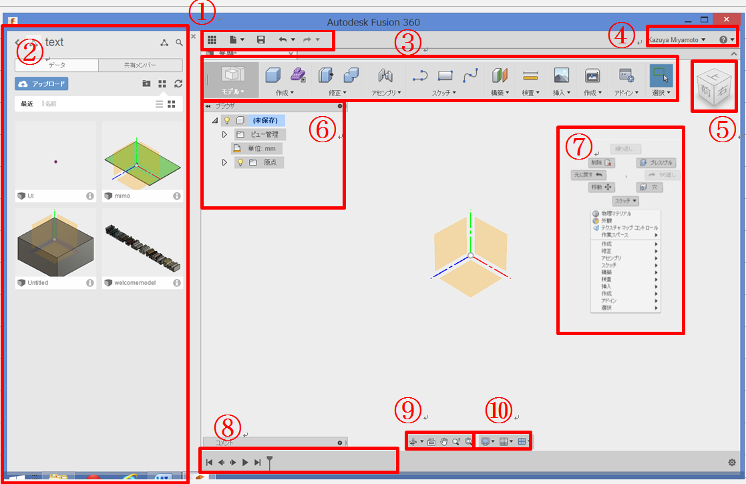Screen dimensions: 746x484
Task: Pick the Rectangle sketch tool icon
Action: pyautogui.click(x=445, y=75)
